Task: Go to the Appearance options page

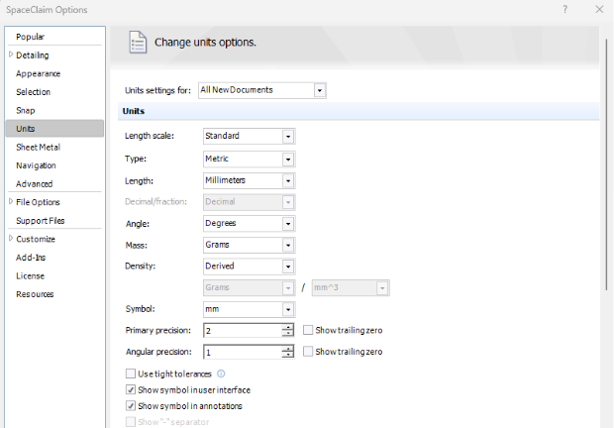Action: (x=38, y=73)
